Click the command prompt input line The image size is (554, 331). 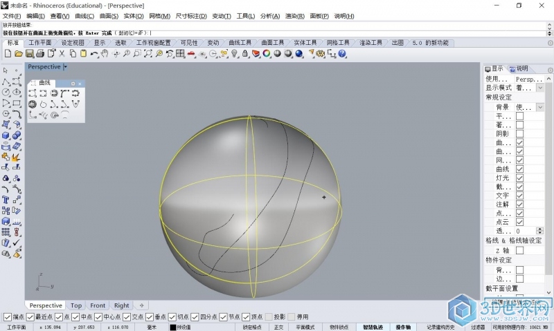click(x=274, y=32)
